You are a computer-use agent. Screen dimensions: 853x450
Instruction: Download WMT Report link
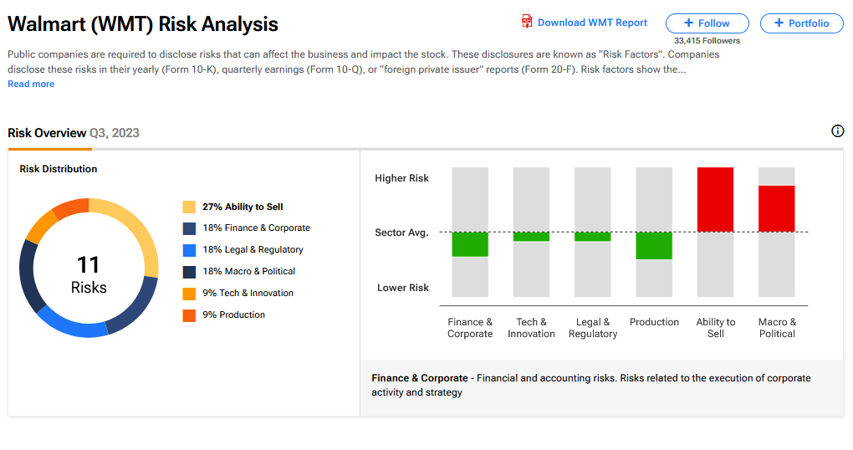point(592,23)
